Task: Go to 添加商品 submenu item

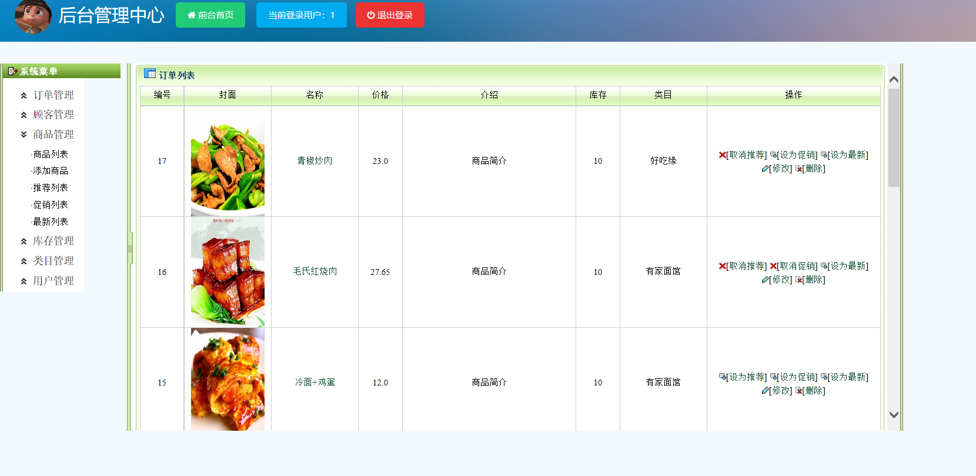Action: (50, 170)
